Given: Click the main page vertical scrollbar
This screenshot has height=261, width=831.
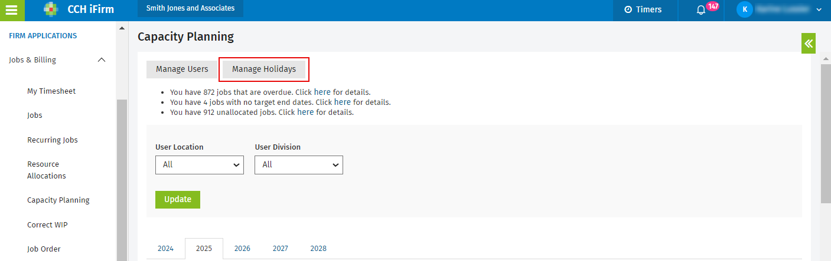Looking at the screenshot, I should (826, 134).
